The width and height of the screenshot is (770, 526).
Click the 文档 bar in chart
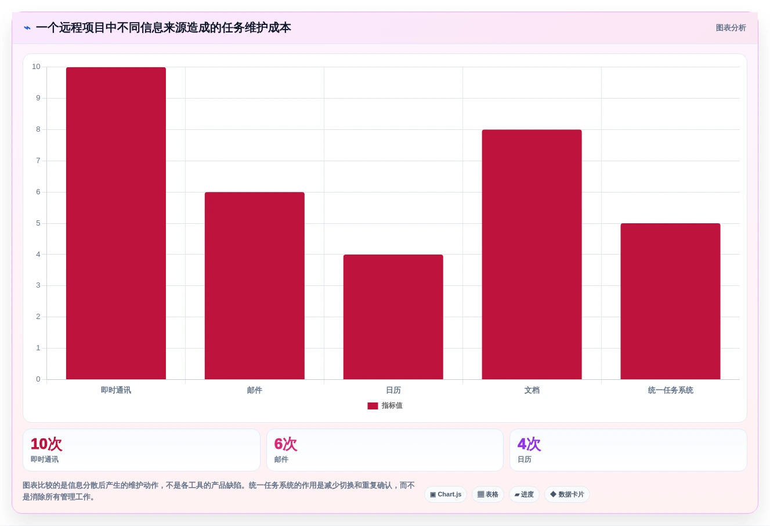point(532,255)
